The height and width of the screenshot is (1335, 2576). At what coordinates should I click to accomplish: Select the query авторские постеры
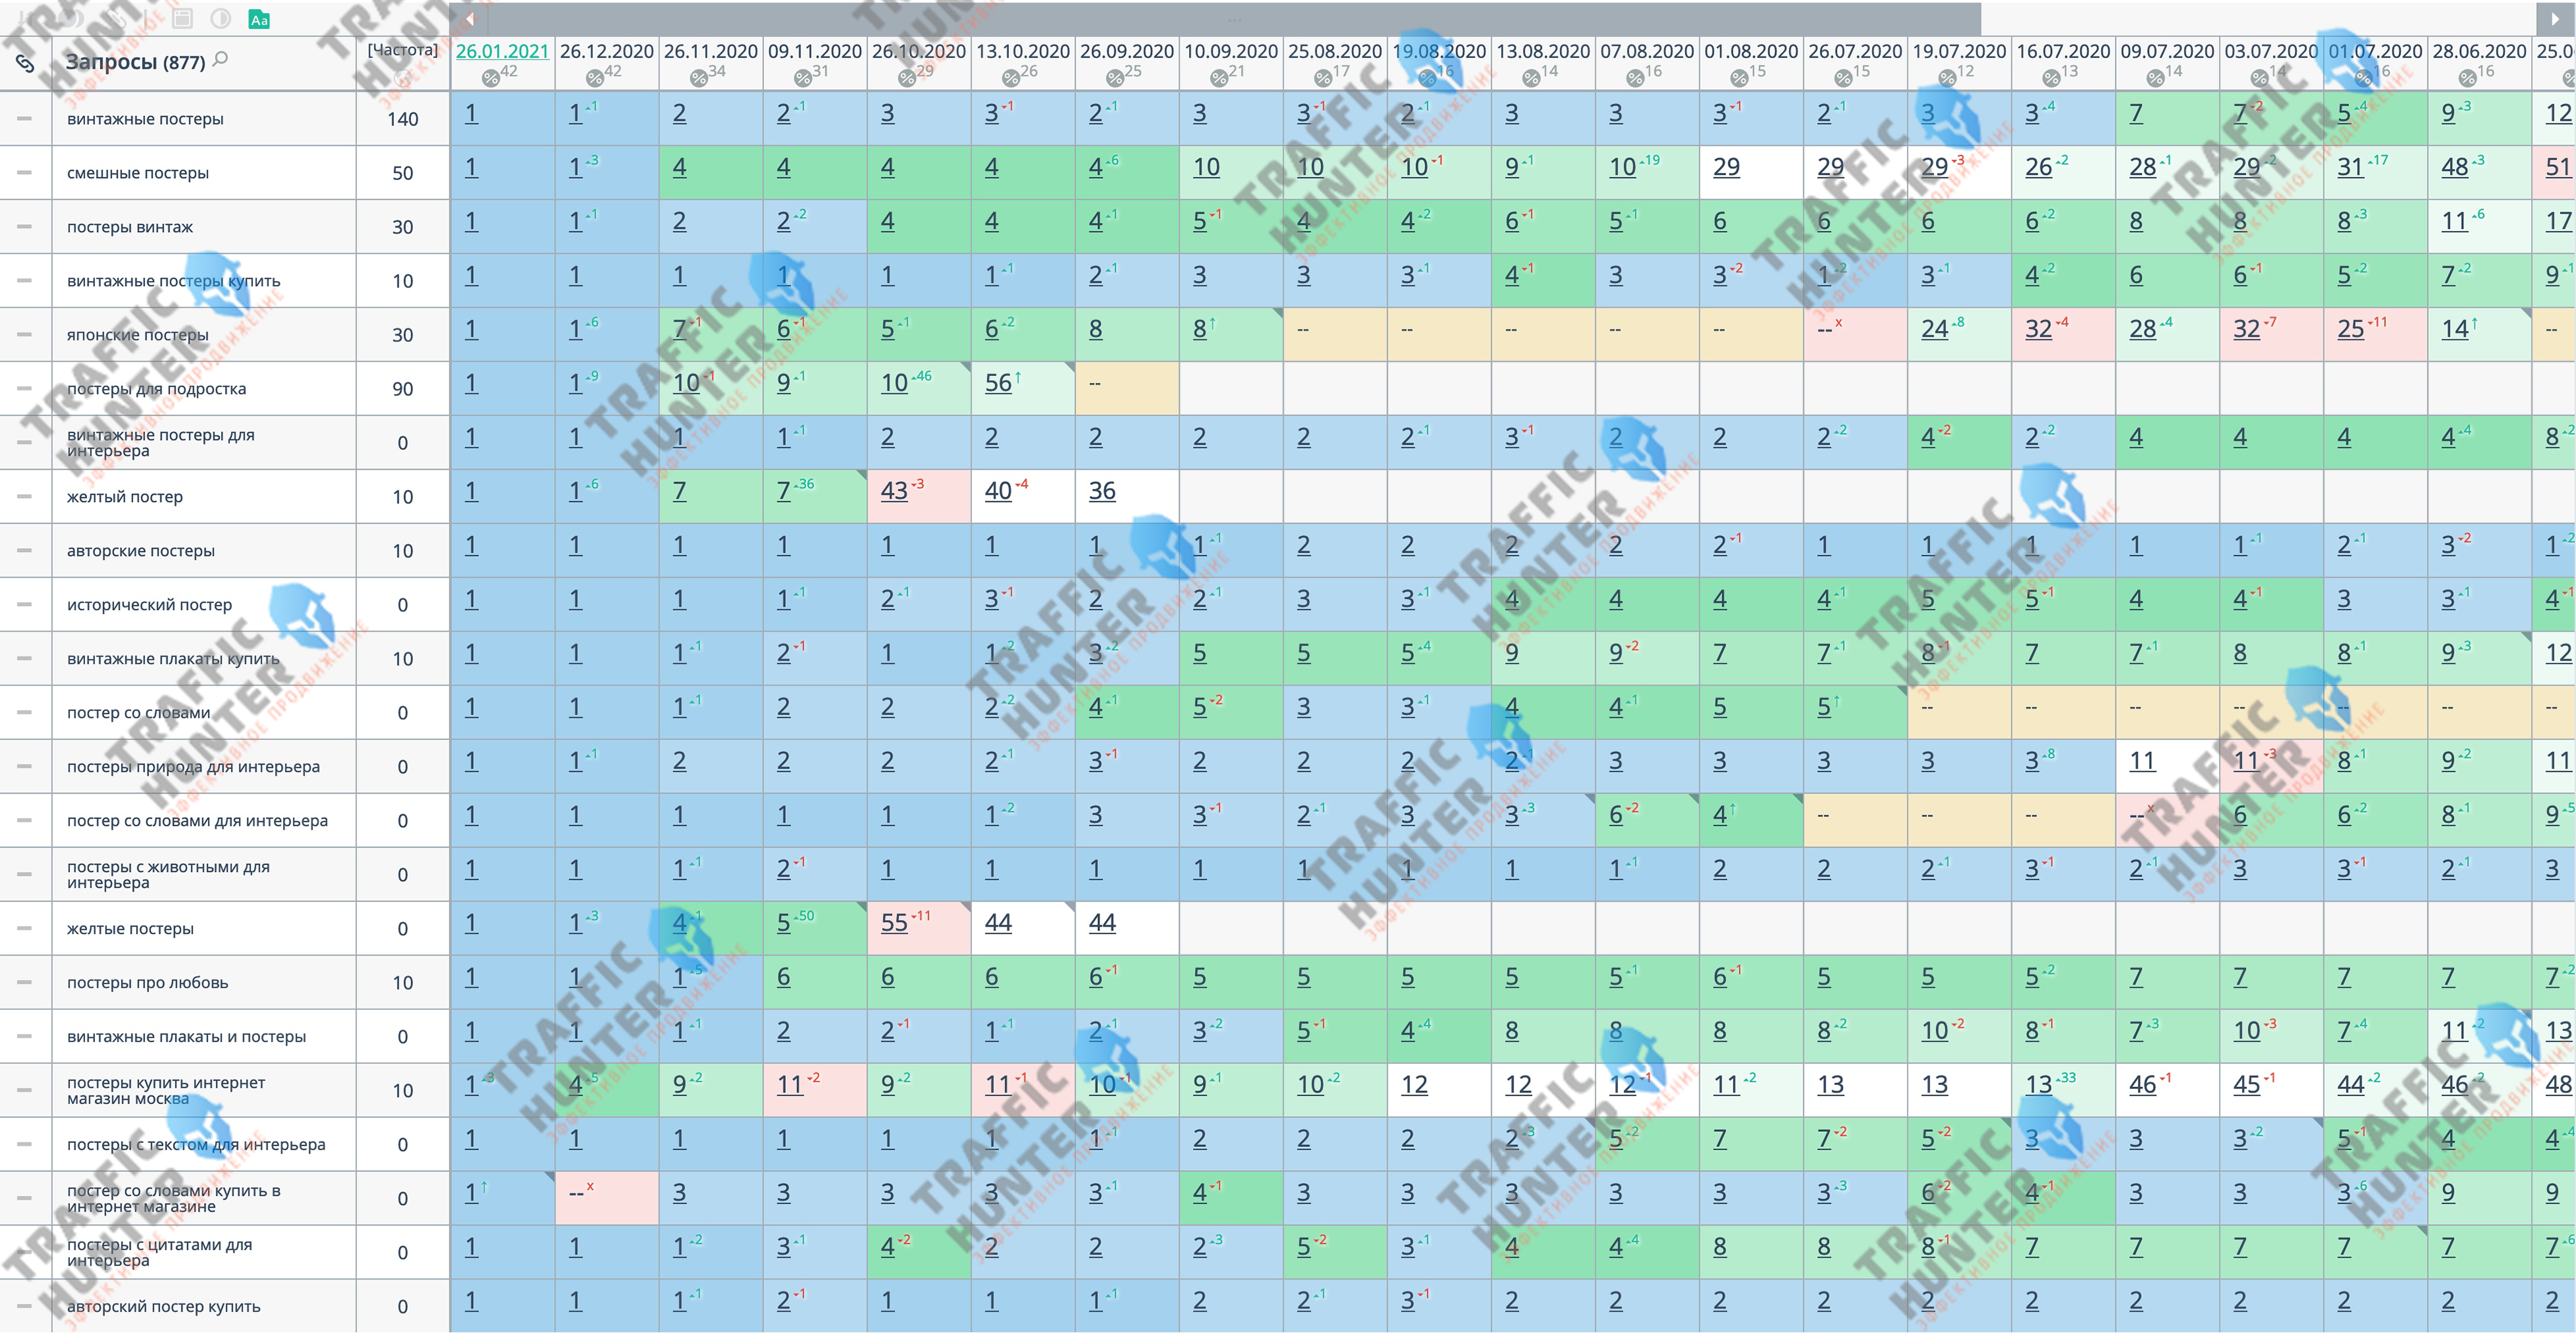(x=141, y=551)
